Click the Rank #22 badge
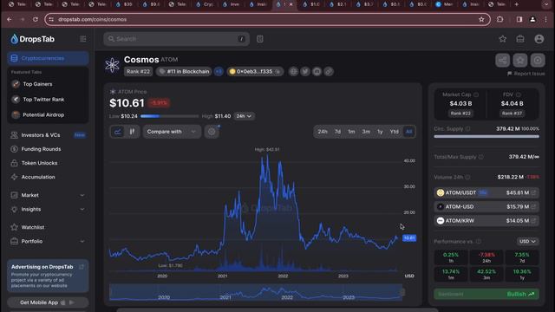This screenshot has width=555, height=312. pyautogui.click(x=138, y=71)
